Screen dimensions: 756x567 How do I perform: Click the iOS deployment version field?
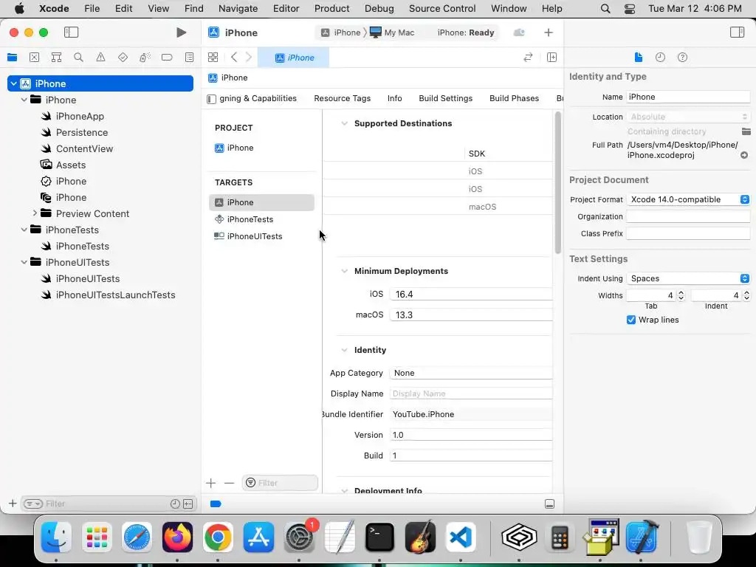pyautogui.click(x=470, y=294)
